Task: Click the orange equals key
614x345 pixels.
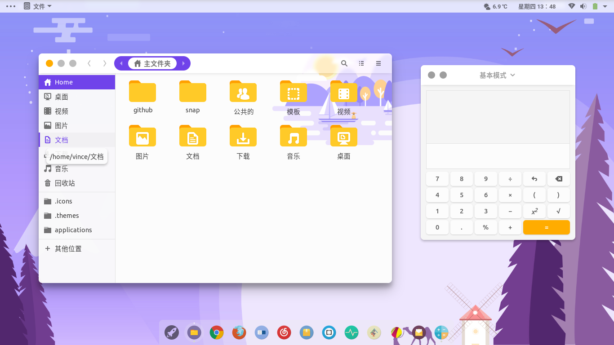Action: click(547, 227)
